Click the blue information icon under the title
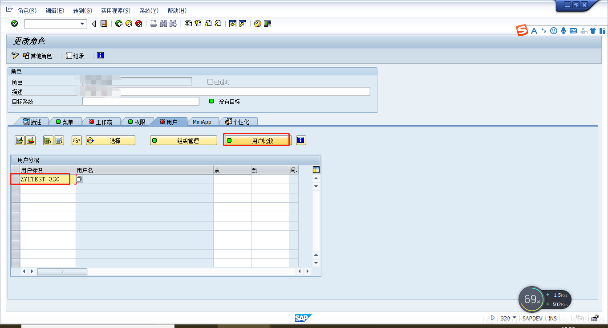Screen dimensions: 608x328 coord(100,55)
